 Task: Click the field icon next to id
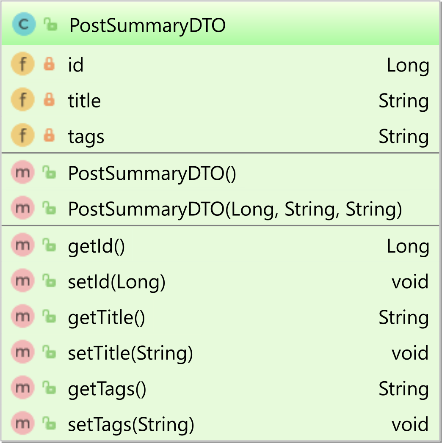pyautogui.click(x=22, y=64)
